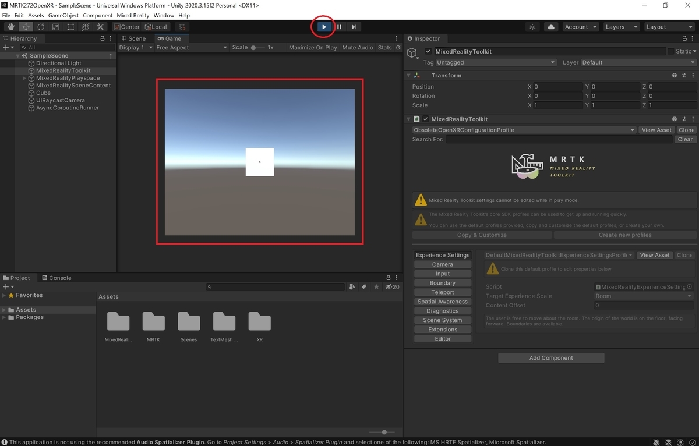
Task: Collapse the Transform component foldout
Action: click(408, 76)
